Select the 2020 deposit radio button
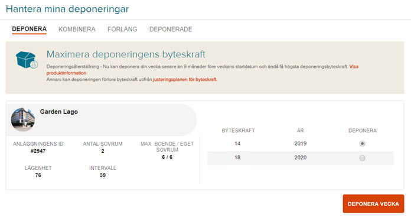 coord(362,158)
